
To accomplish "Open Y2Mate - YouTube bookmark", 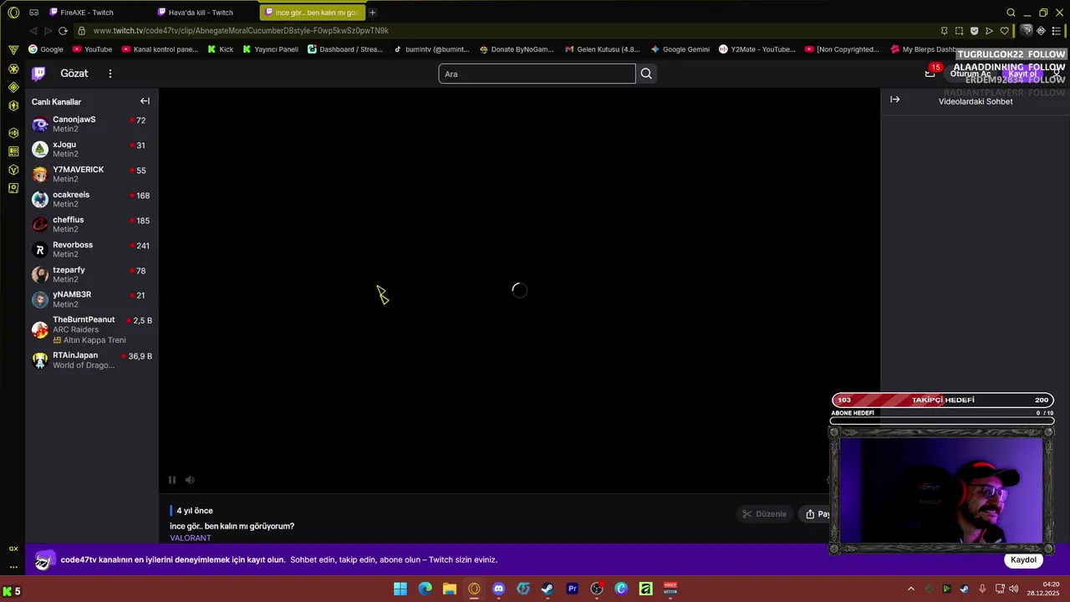I will pos(757,49).
